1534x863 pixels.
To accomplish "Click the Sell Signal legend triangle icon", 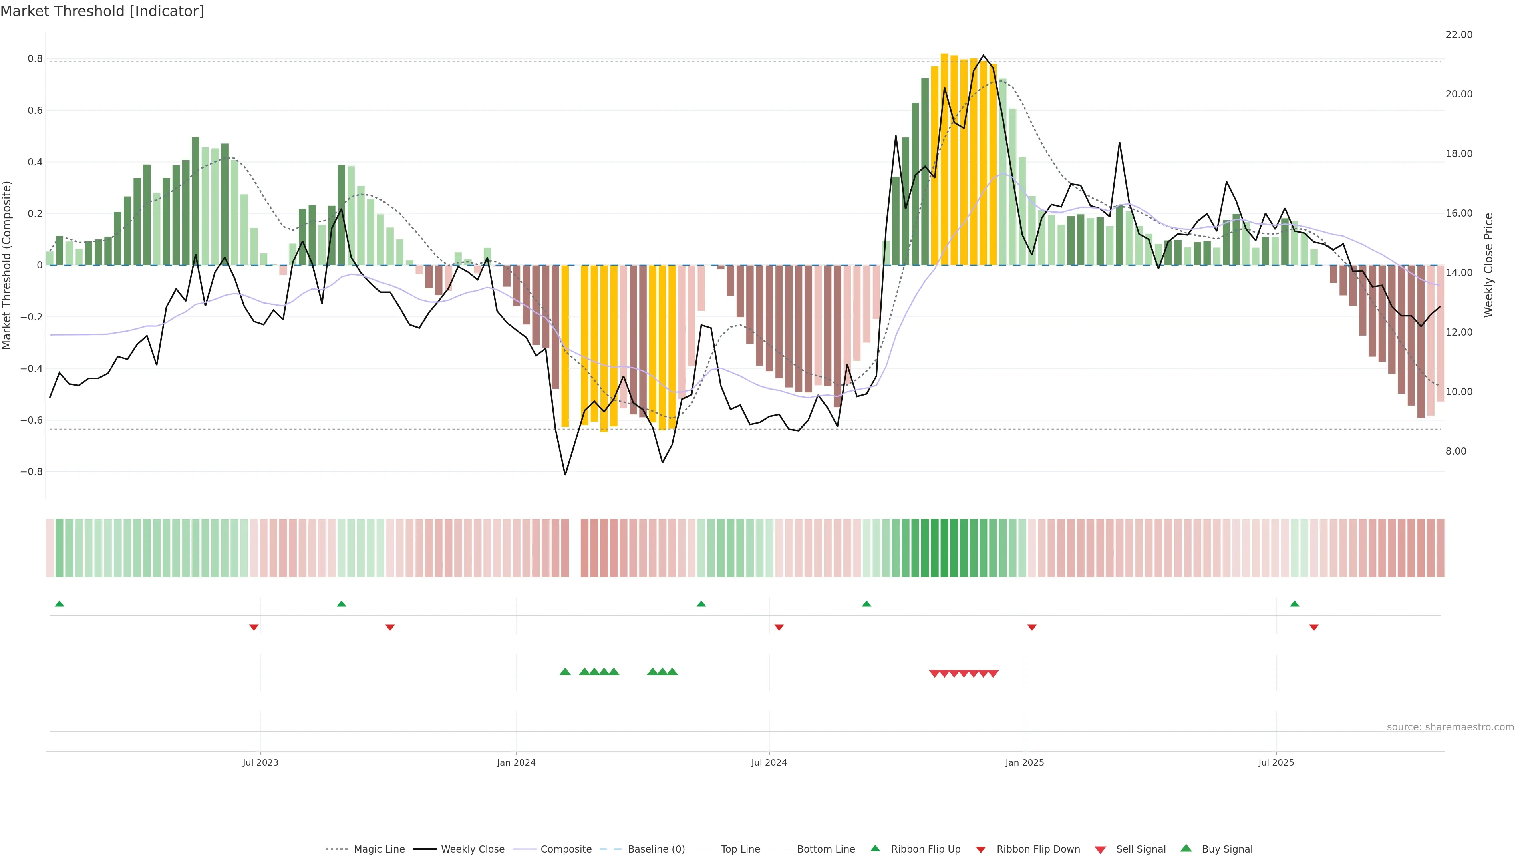I will point(1100,850).
